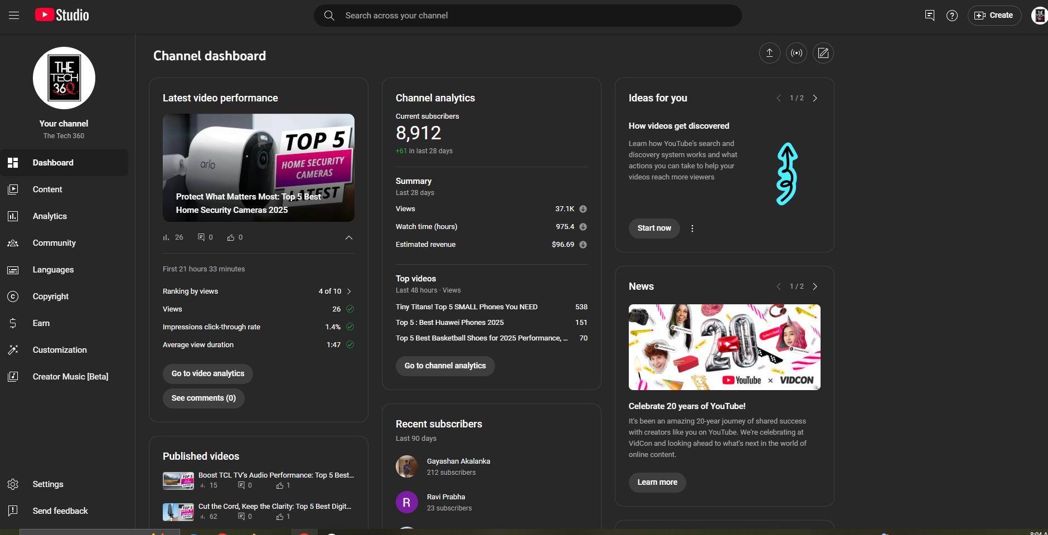
Task: Open Content in the sidebar
Action: pos(64,189)
